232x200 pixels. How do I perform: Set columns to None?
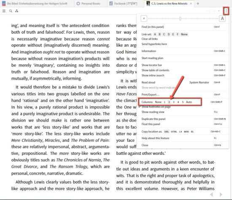click(158, 102)
